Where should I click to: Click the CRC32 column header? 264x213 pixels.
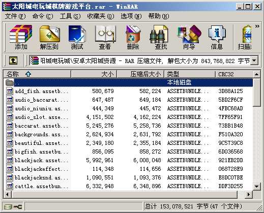point(234,74)
